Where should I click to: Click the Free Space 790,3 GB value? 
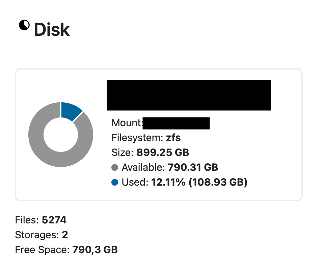click(95, 250)
